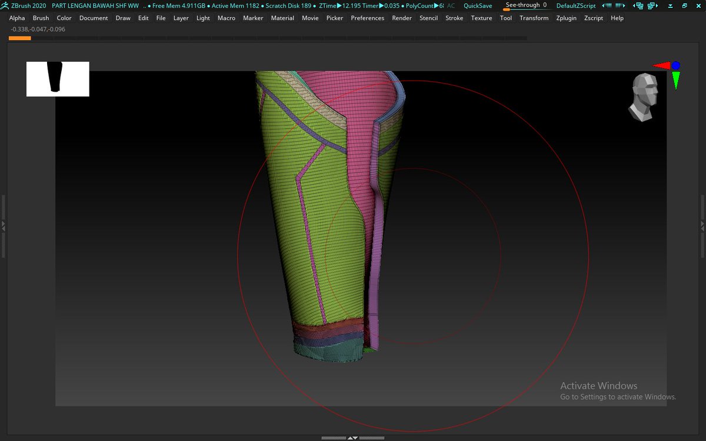The width and height of the screenshot is (706, 441).
Task: Adjust the See-through transparency slider
Action: (x=527, y=6)
